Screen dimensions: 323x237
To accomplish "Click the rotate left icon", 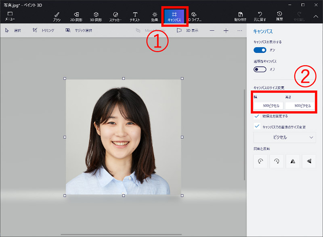I will click(260, 161).
